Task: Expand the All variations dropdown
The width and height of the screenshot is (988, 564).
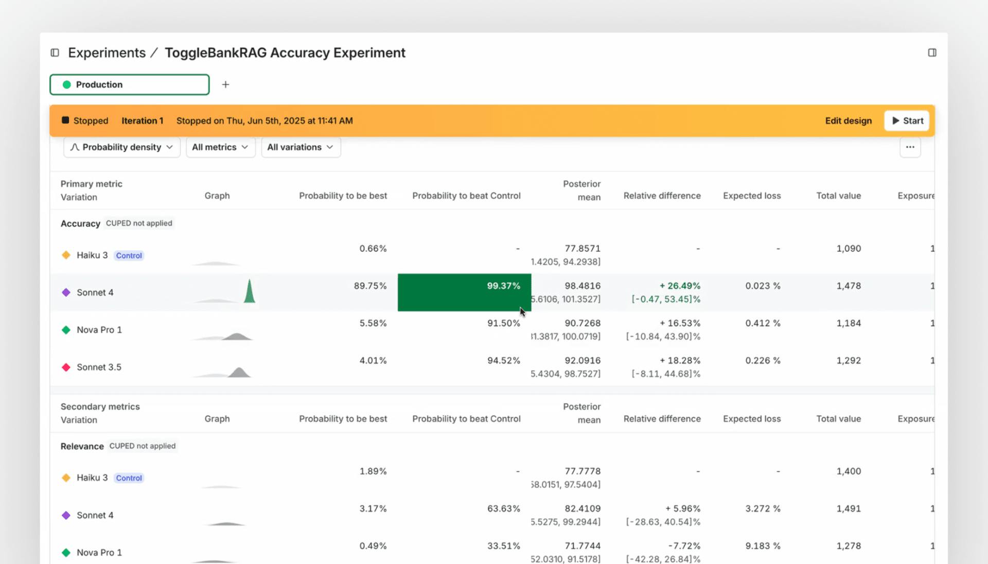Action: click(301, 147)
